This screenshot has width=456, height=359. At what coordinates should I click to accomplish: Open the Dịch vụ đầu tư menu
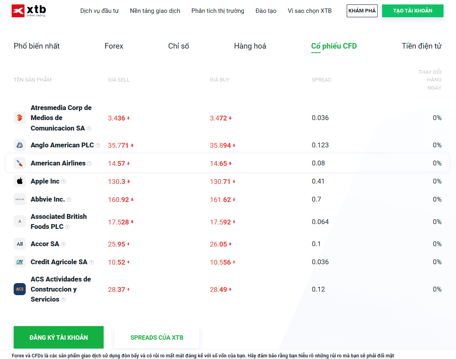pos(100,11)
